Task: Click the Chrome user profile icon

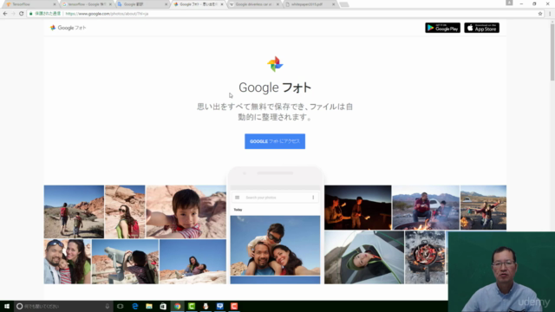Action: (509, 3)
